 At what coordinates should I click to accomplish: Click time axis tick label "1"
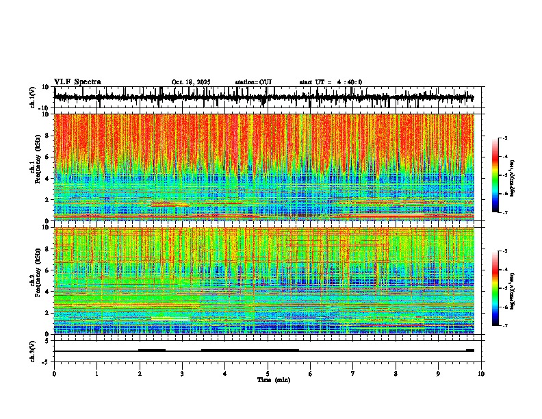96,374
